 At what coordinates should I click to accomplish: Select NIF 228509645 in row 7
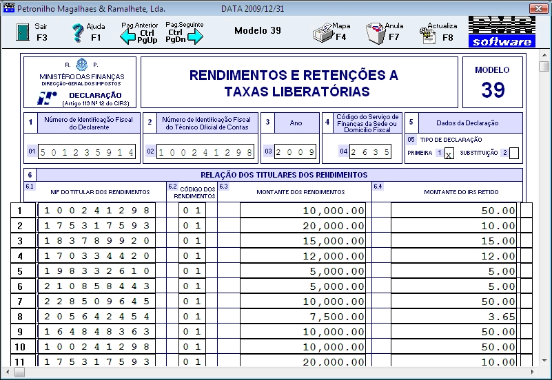point(96,301)
